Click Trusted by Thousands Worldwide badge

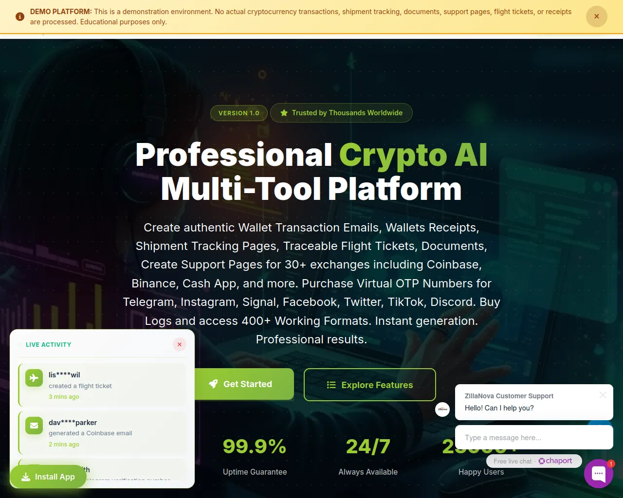(341, 113)
